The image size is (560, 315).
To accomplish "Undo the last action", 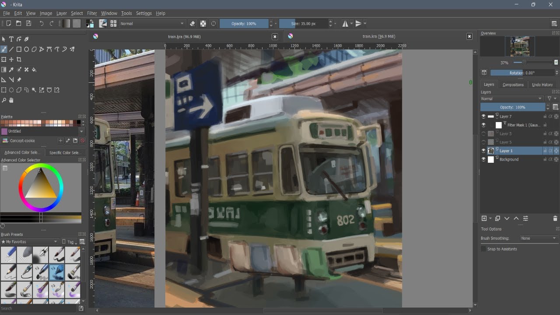I will [x=42, y=24].
